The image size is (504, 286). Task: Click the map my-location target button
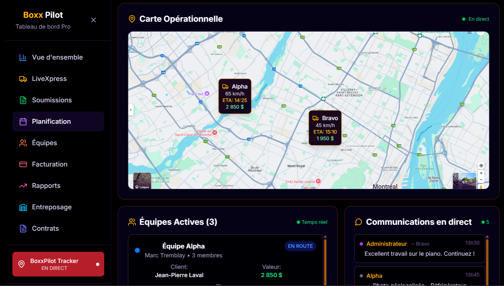pyautogui.click(x=481, y=166)
